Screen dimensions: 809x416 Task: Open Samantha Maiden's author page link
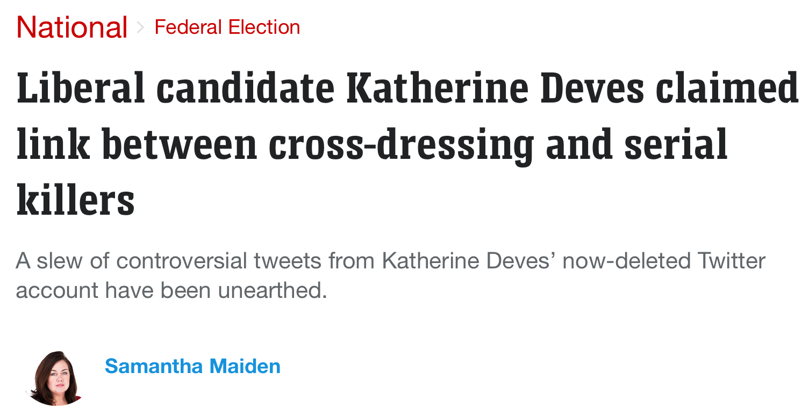tap(192, 366)
